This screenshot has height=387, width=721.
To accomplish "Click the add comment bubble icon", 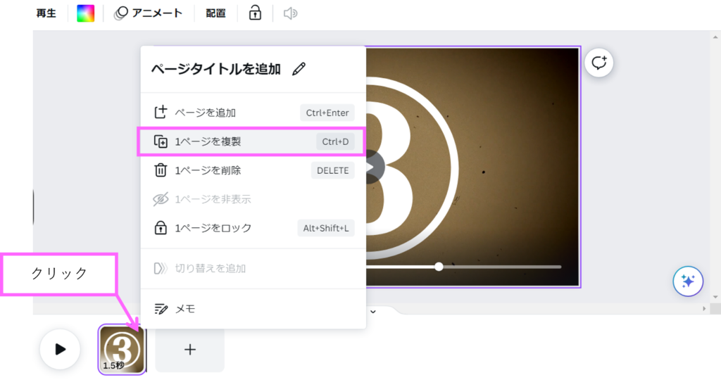I will (599, 63).
